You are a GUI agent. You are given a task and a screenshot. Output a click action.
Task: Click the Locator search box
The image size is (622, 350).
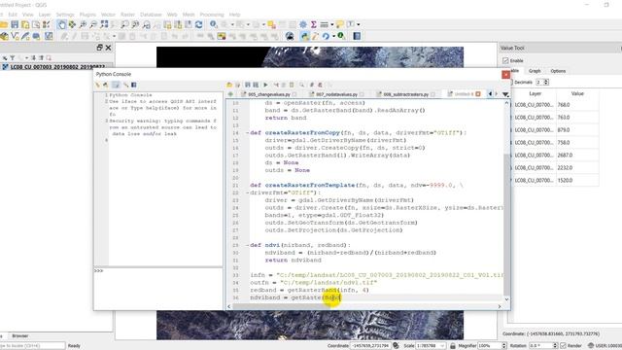32,346
